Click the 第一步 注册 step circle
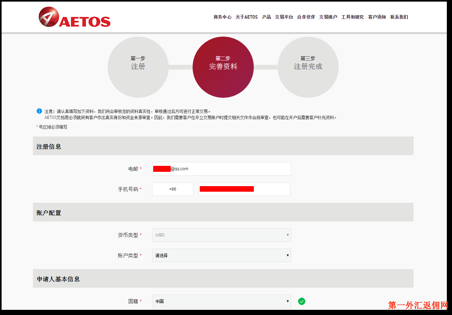The image size is (452, 315). click(138, 67)
